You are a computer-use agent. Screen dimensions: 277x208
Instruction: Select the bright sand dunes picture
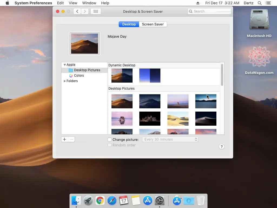178,119
